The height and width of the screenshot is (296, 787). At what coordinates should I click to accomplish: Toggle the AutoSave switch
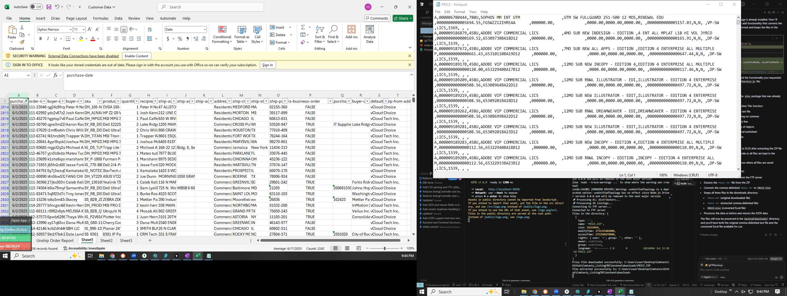coord(36,7)
